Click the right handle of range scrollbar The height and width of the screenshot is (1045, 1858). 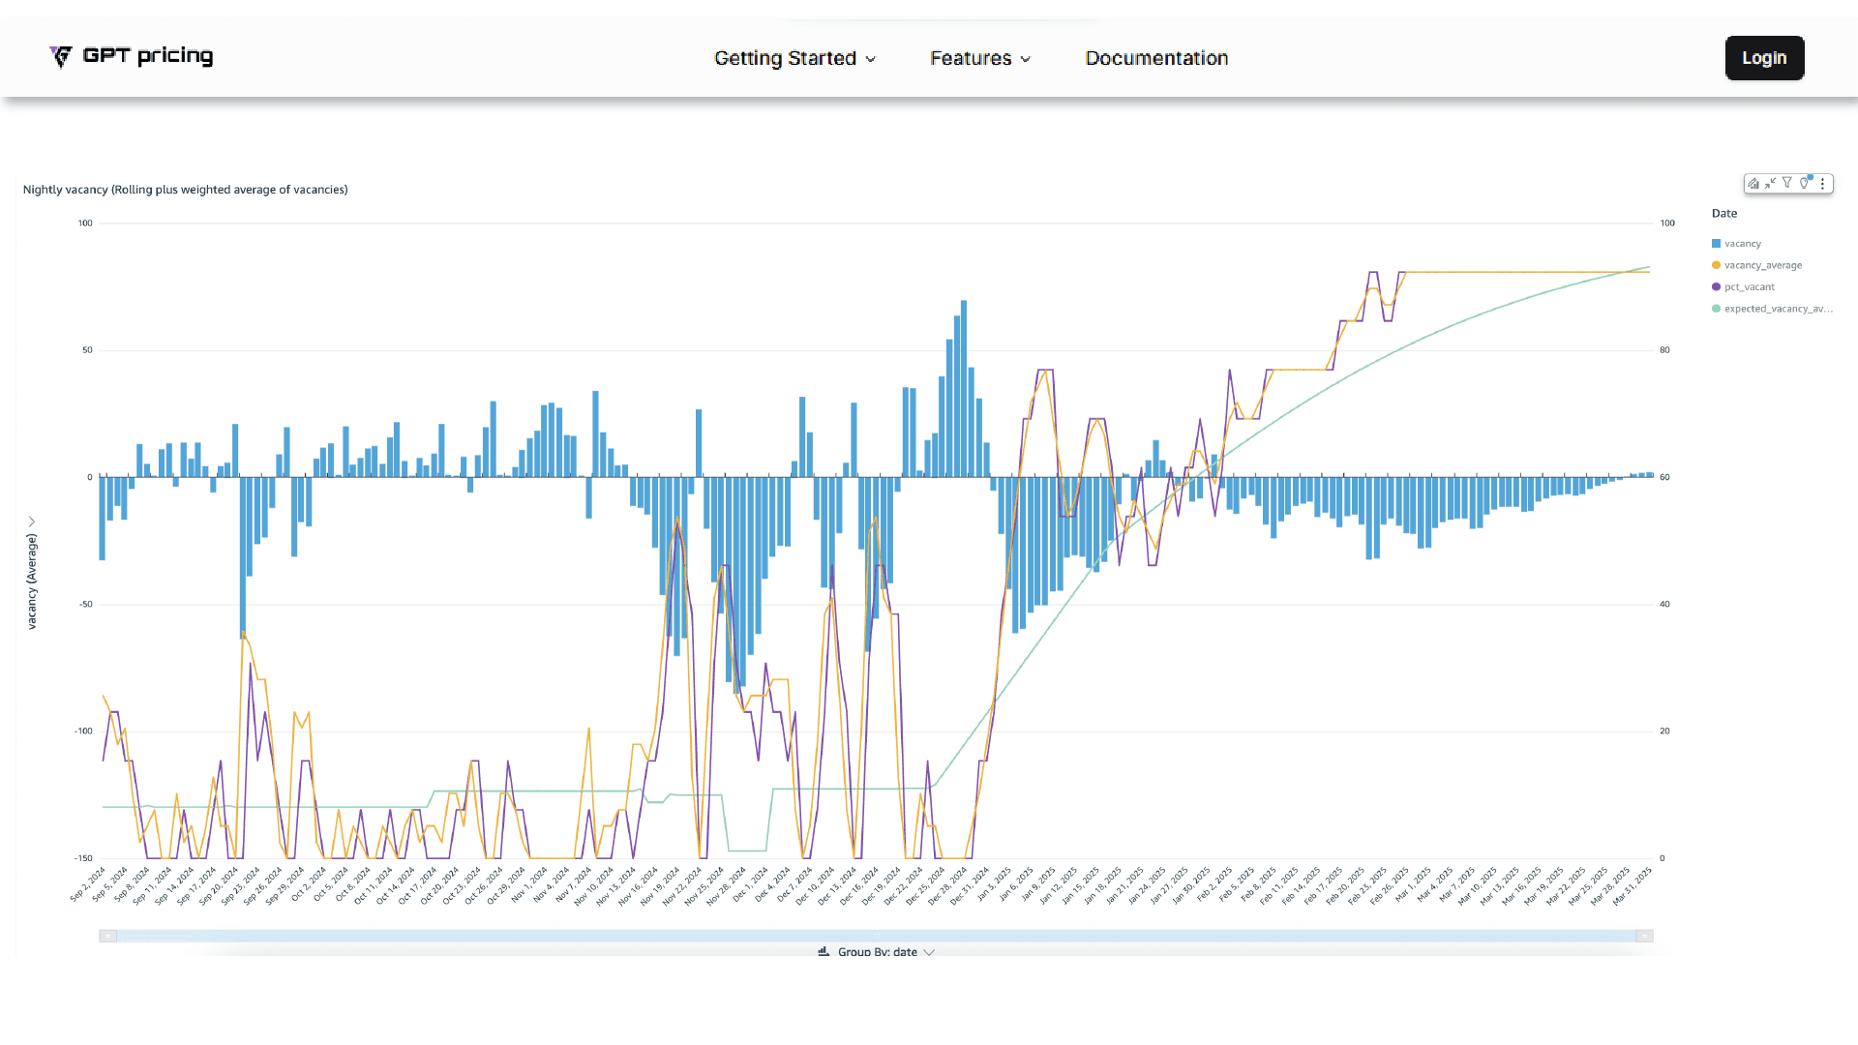point(1644,936)
